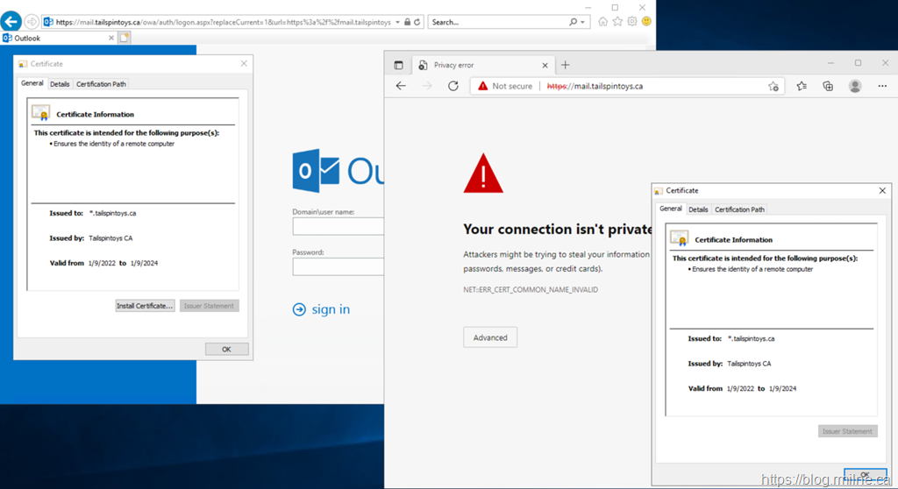Click Edge's refresh button
This screenshot has height=489, width=898.
[x=453, y=86]
